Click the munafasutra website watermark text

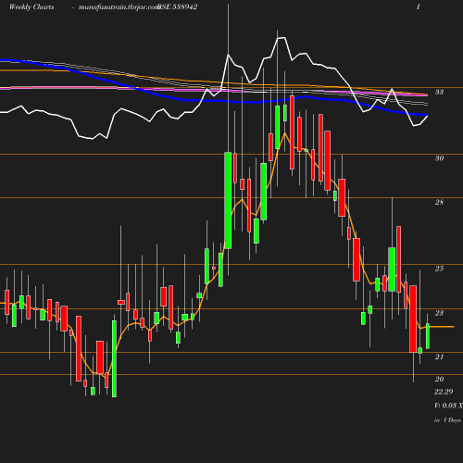point(119,7)
